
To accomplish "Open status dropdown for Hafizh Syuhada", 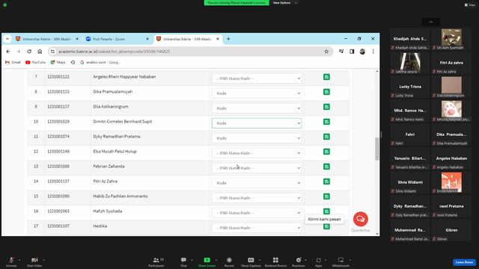I will pos(257,213).
